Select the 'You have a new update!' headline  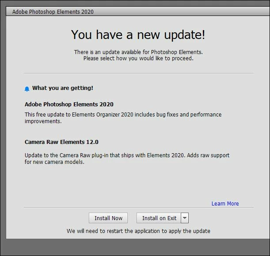138,35
